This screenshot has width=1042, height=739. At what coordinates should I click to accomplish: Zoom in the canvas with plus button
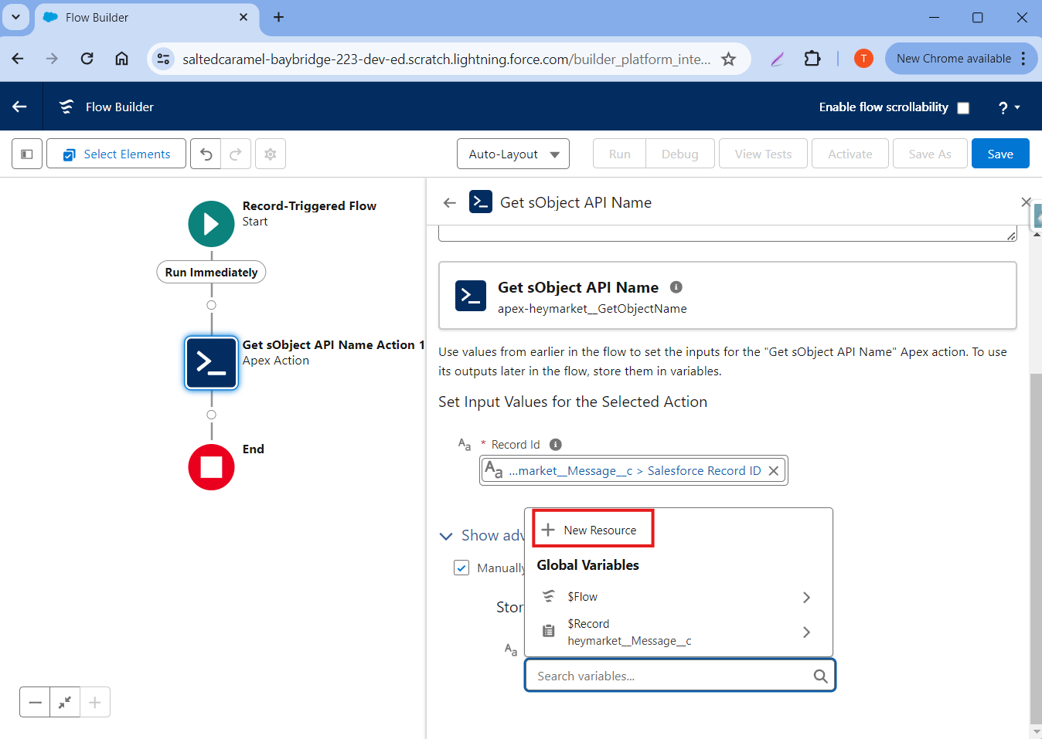click(x=95, y=702)
